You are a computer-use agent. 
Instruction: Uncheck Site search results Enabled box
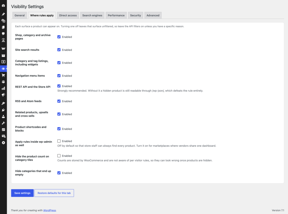59,50
